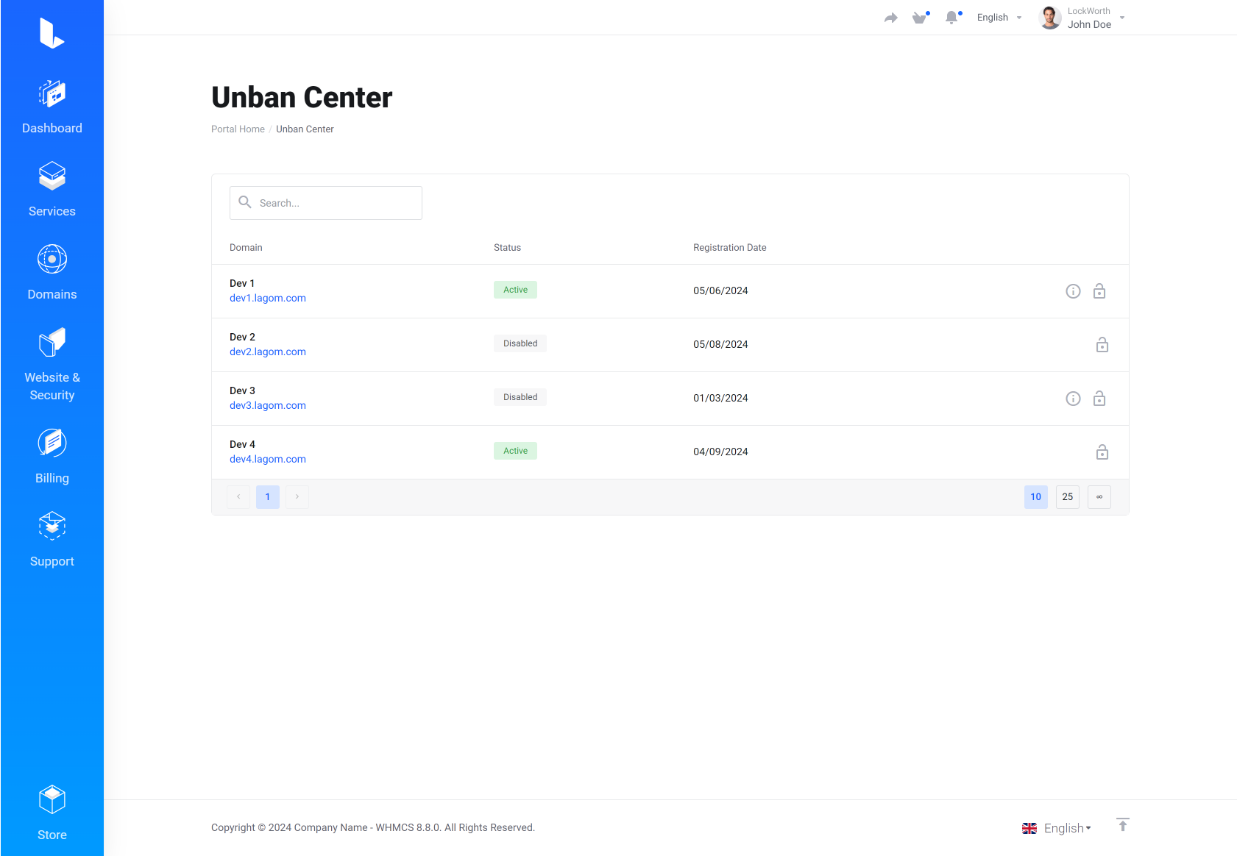Click the Unban Center page heading
Viewport: 1237px width, 856px height.
click(302, 97)
